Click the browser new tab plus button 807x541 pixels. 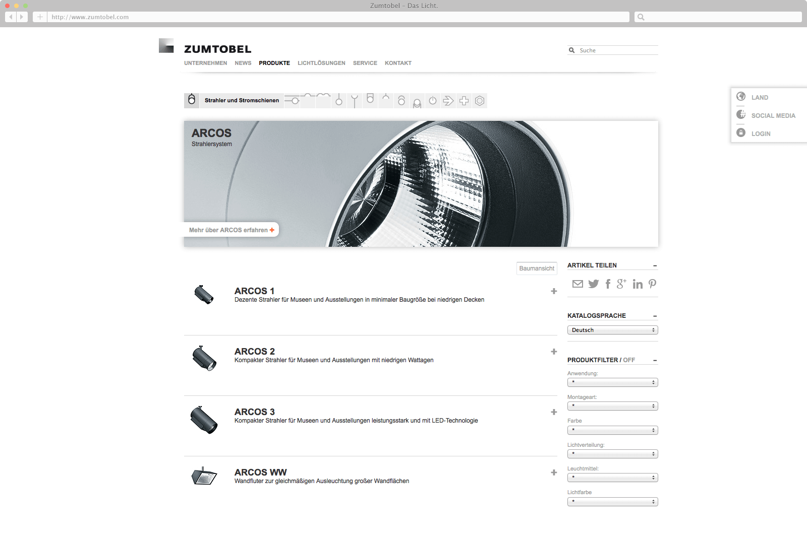click(40, 17)
